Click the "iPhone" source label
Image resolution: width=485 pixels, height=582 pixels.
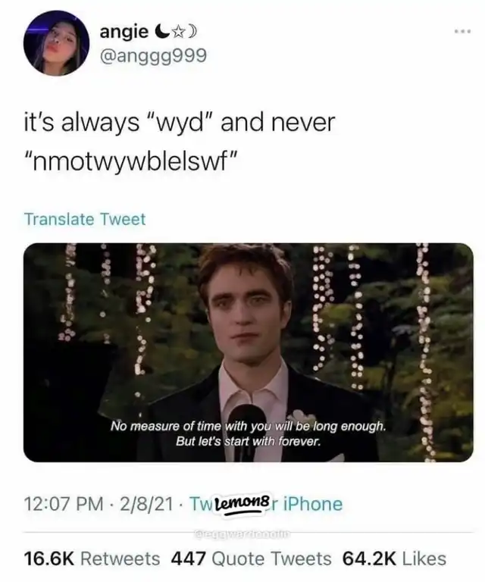(x=312, y=504)
